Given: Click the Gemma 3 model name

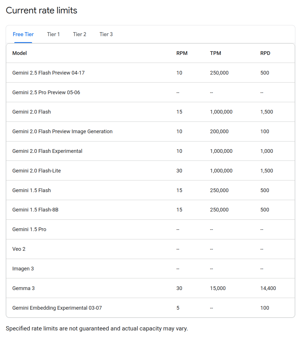Looking at the screenshot, I should 23,288.
